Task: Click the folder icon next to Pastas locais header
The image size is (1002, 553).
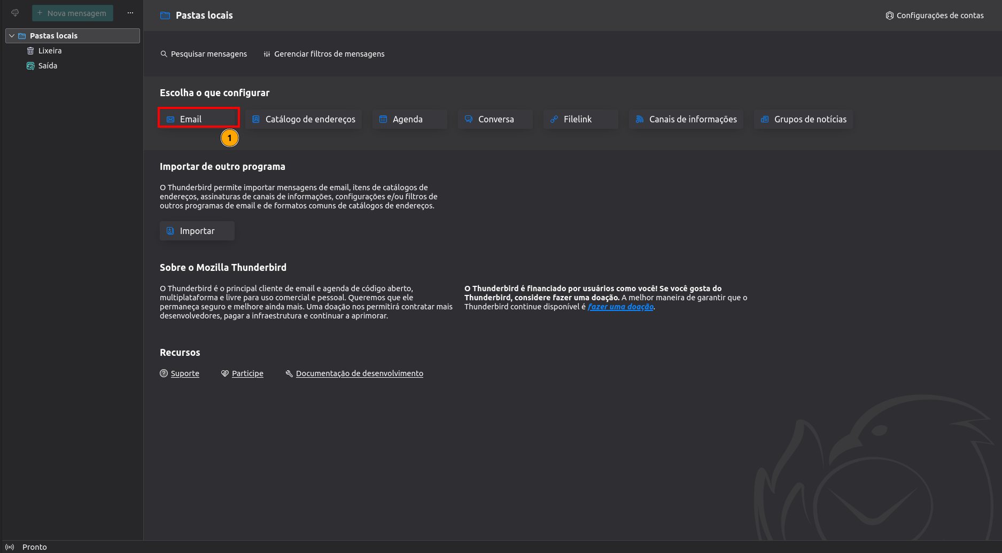Action: click(x=165, y=15)
